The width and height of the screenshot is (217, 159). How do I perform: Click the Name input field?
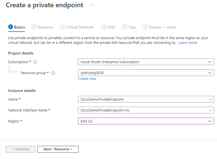coord(143,99)
